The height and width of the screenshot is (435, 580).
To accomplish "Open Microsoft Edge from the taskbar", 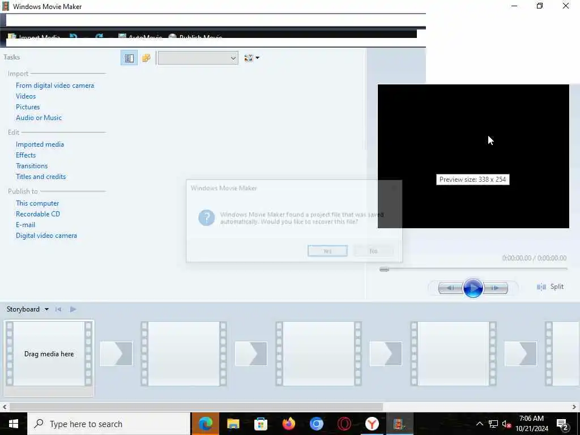I will [205, 424].
